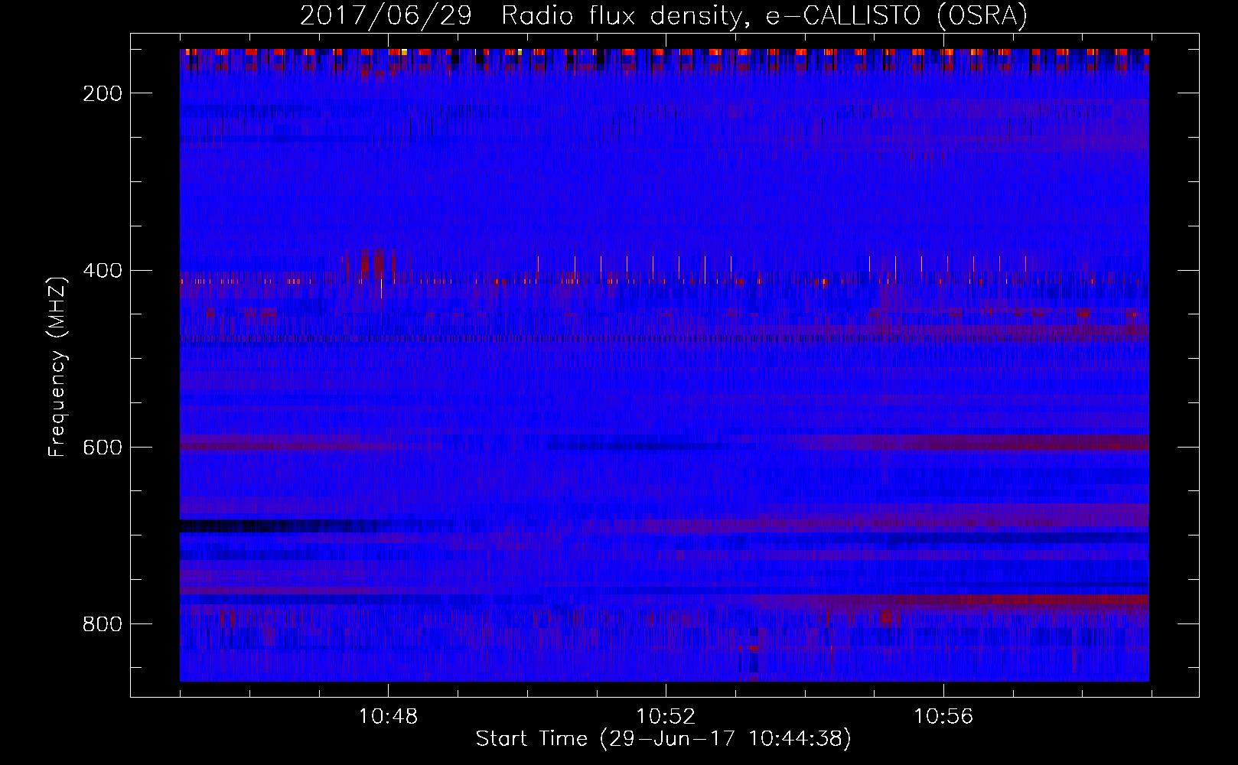Click the 10:56 time tick label
This screenshot has height=765, width=1238.
click(x=943, y=717)
